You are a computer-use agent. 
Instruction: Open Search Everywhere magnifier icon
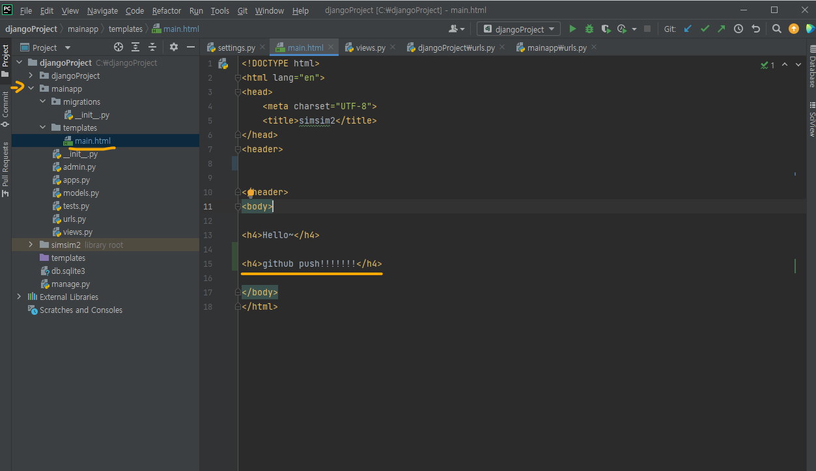pos(777,29)
